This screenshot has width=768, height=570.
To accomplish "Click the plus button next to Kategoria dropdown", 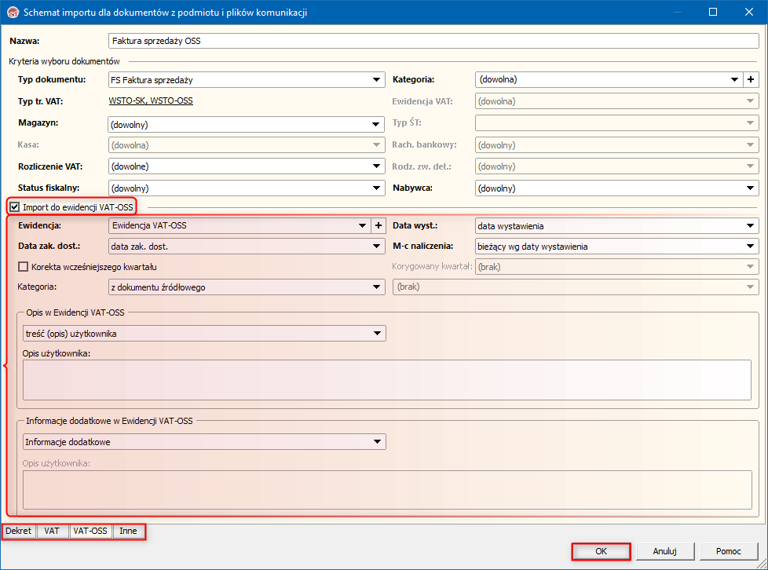I will pos(751,79).
